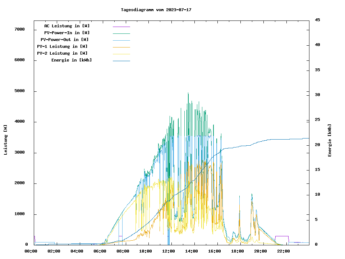The width and height of the screenshot is (345, 259).
Task: Click the left axis title Leistung [W]
Action: click(x=5, y=140)
